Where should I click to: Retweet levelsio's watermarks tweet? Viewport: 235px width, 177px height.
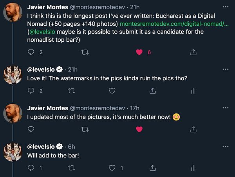click(72, 90)
